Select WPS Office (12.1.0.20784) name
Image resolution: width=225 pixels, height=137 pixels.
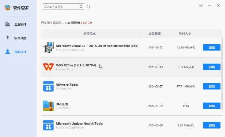click(x=76, y=65)
